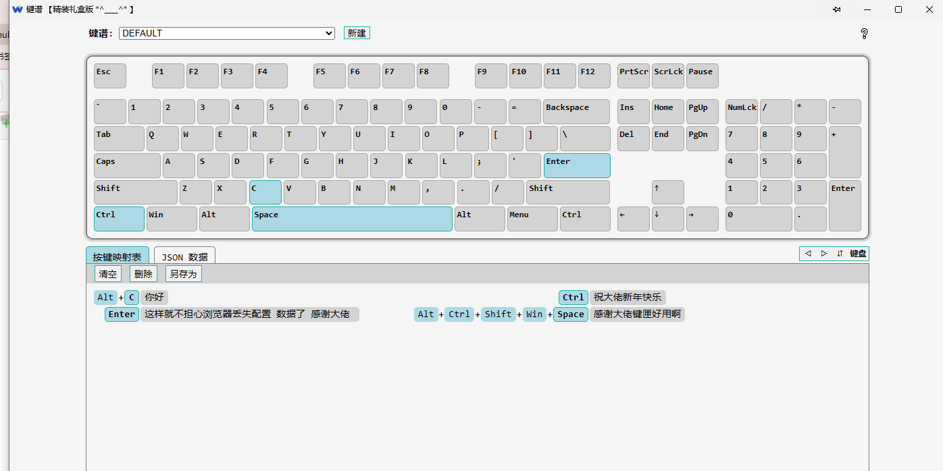Switch to the JSON 数据 tab
943x471 pixels.
[184, 256]
